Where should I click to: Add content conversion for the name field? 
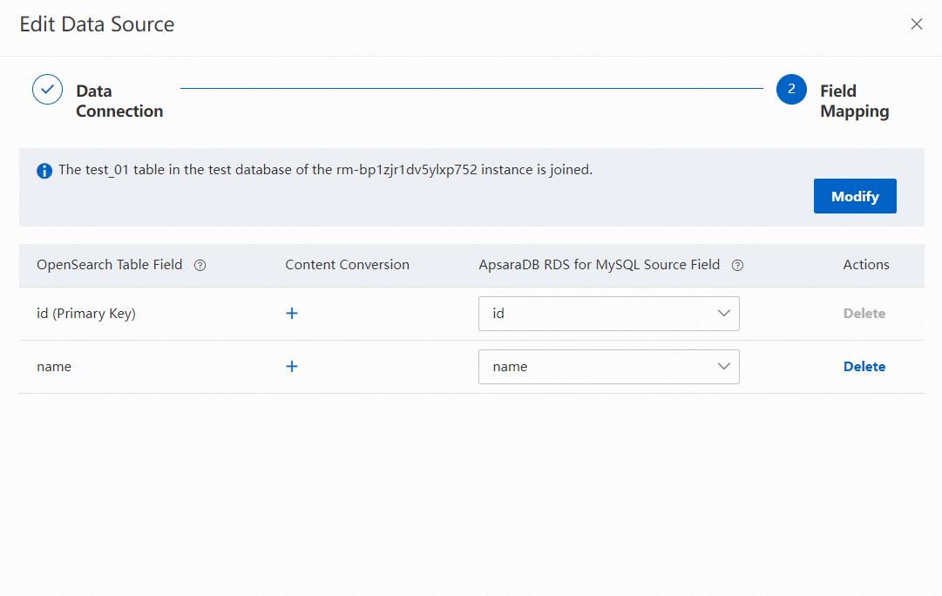pos(292,367)
